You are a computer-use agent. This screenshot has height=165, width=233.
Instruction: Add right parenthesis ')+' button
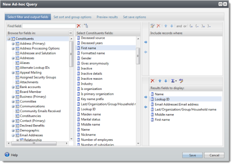tap(203, 26)
